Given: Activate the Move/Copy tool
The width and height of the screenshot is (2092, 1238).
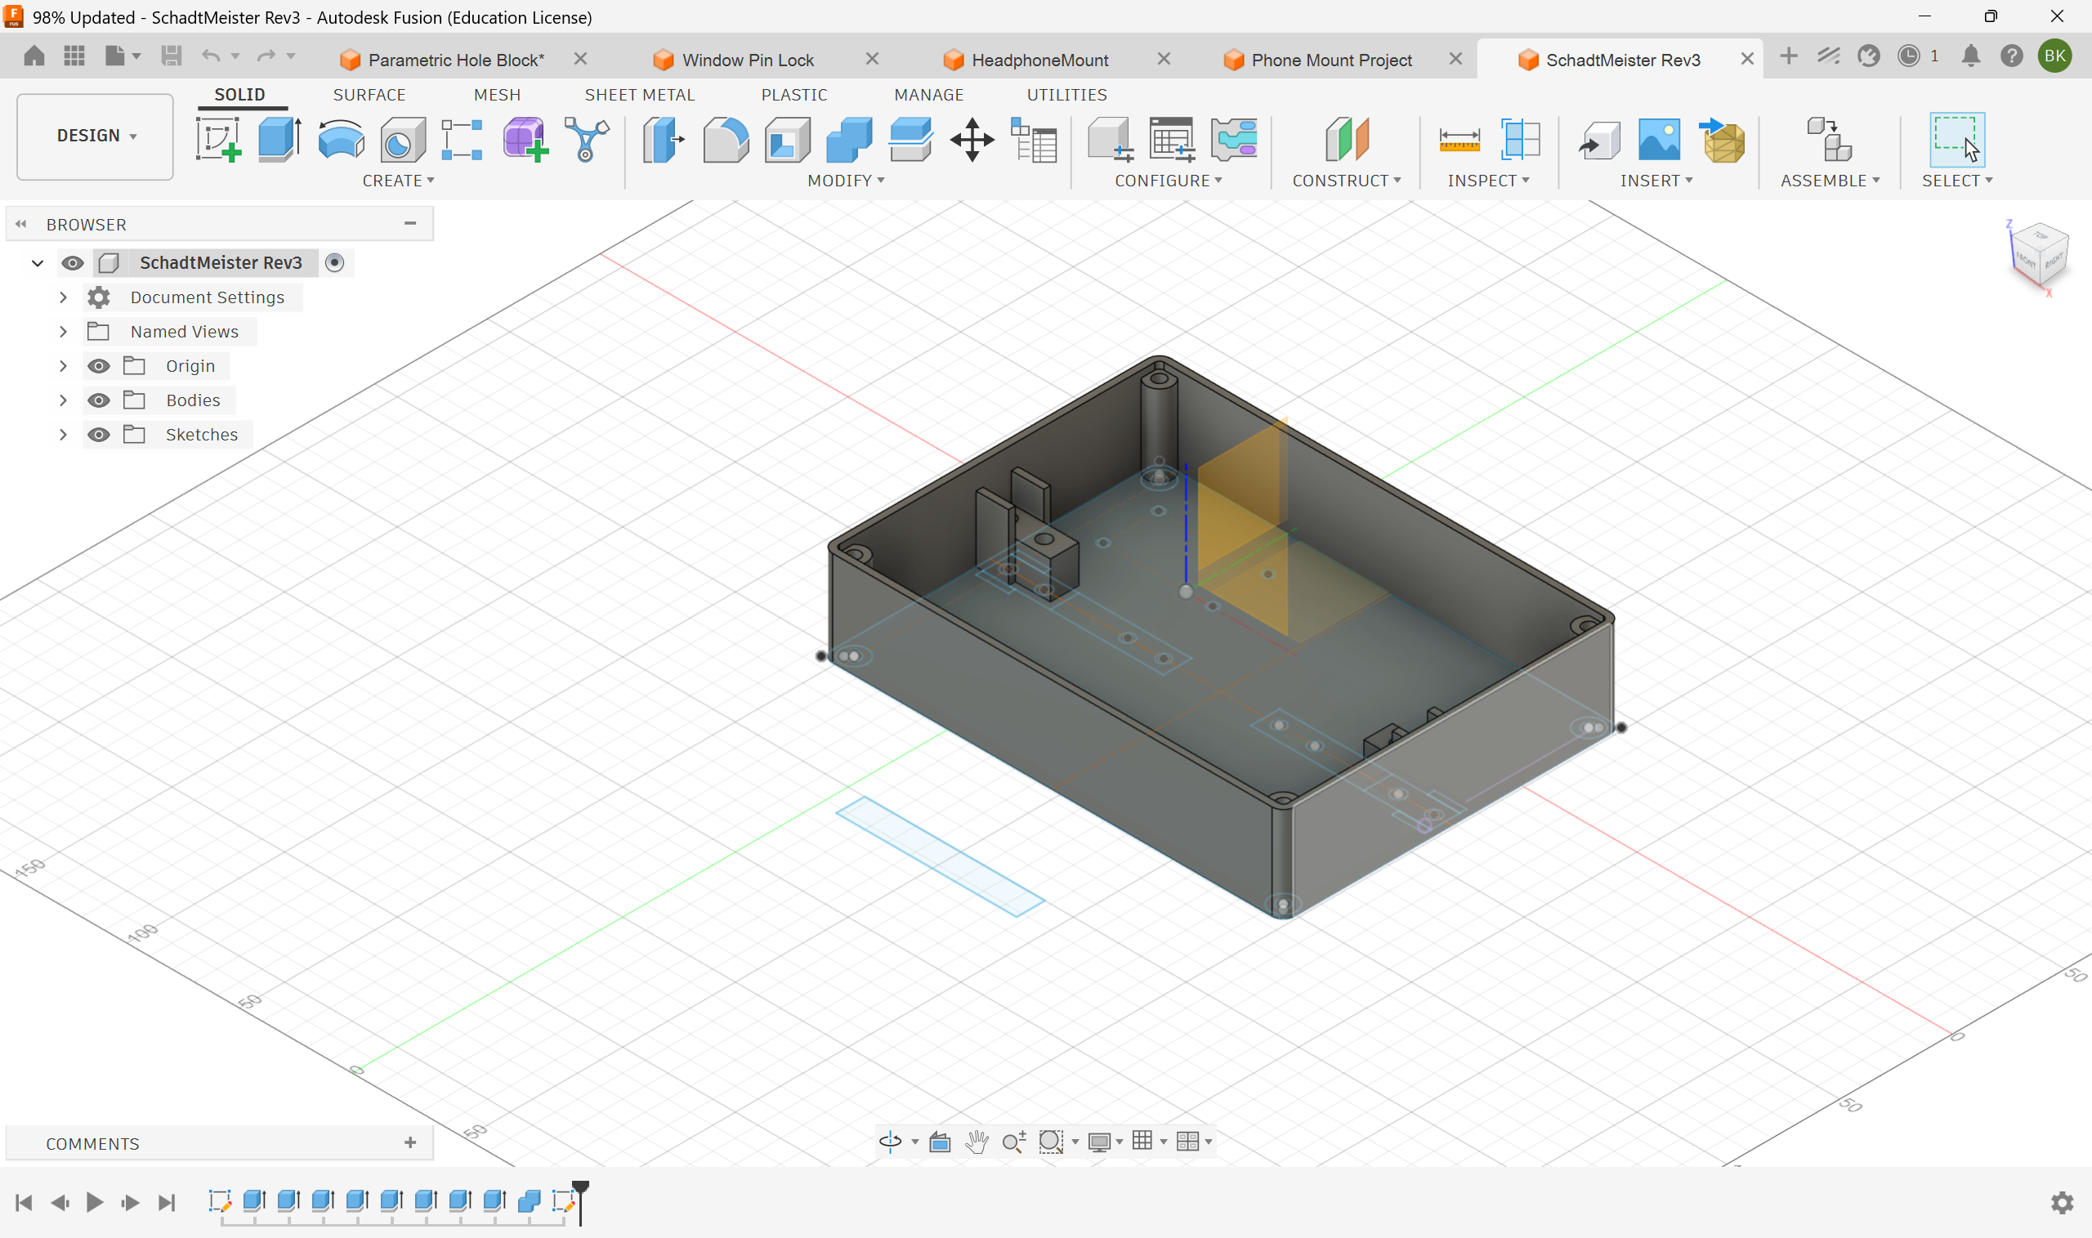Looking at the screenshot, I should [x=972, y=139].
